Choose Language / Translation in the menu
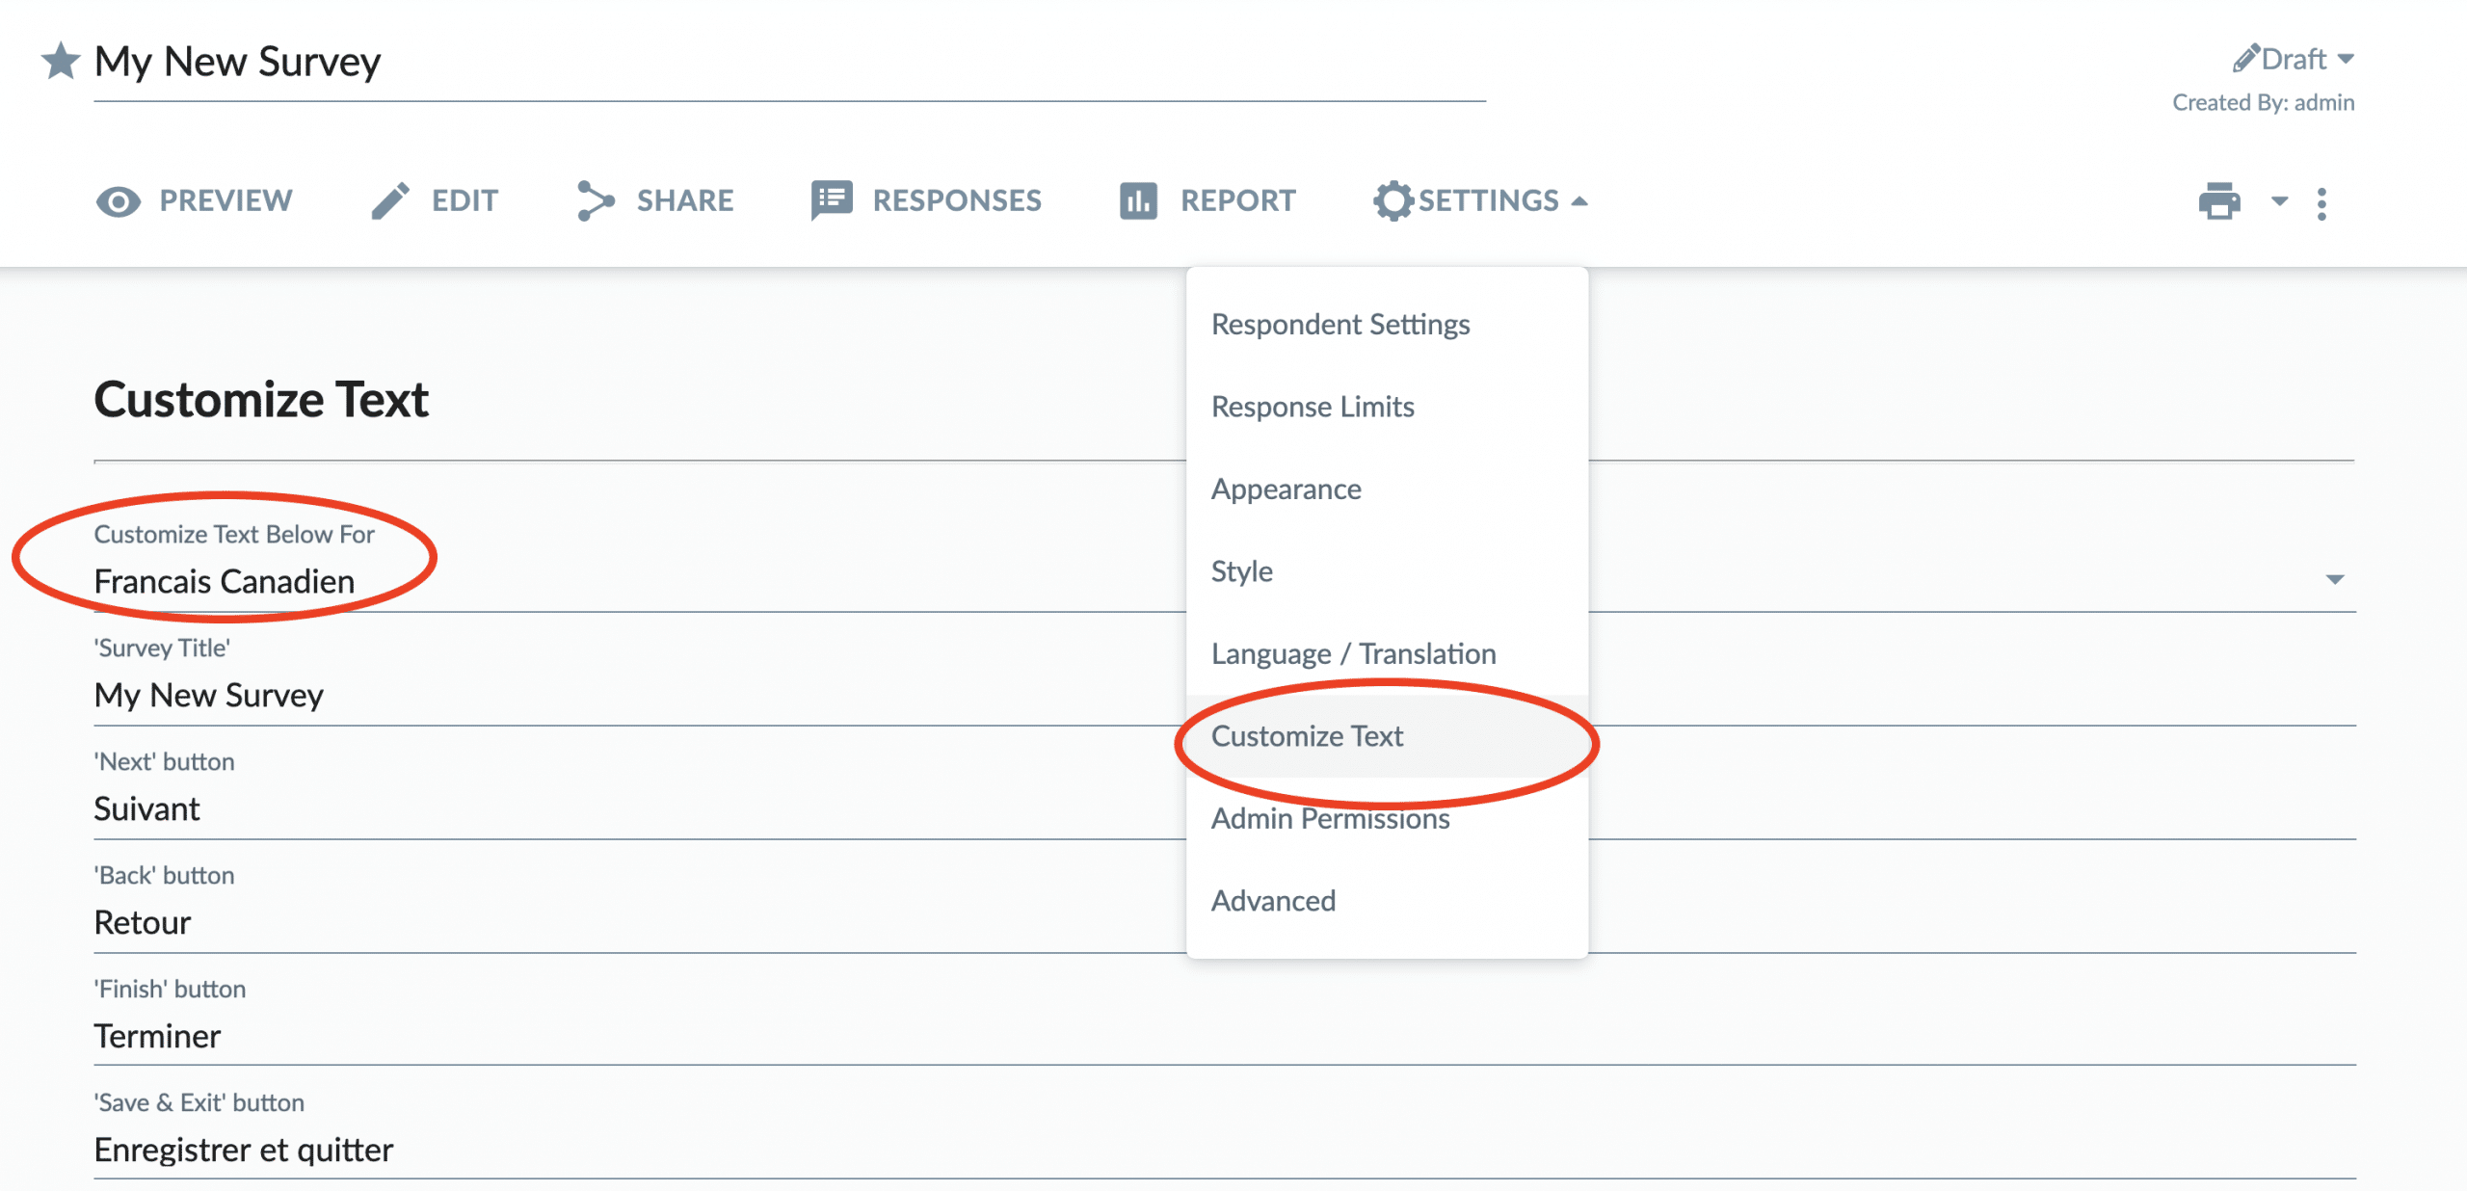Screen dimensions: 2467x1191 1353,653
